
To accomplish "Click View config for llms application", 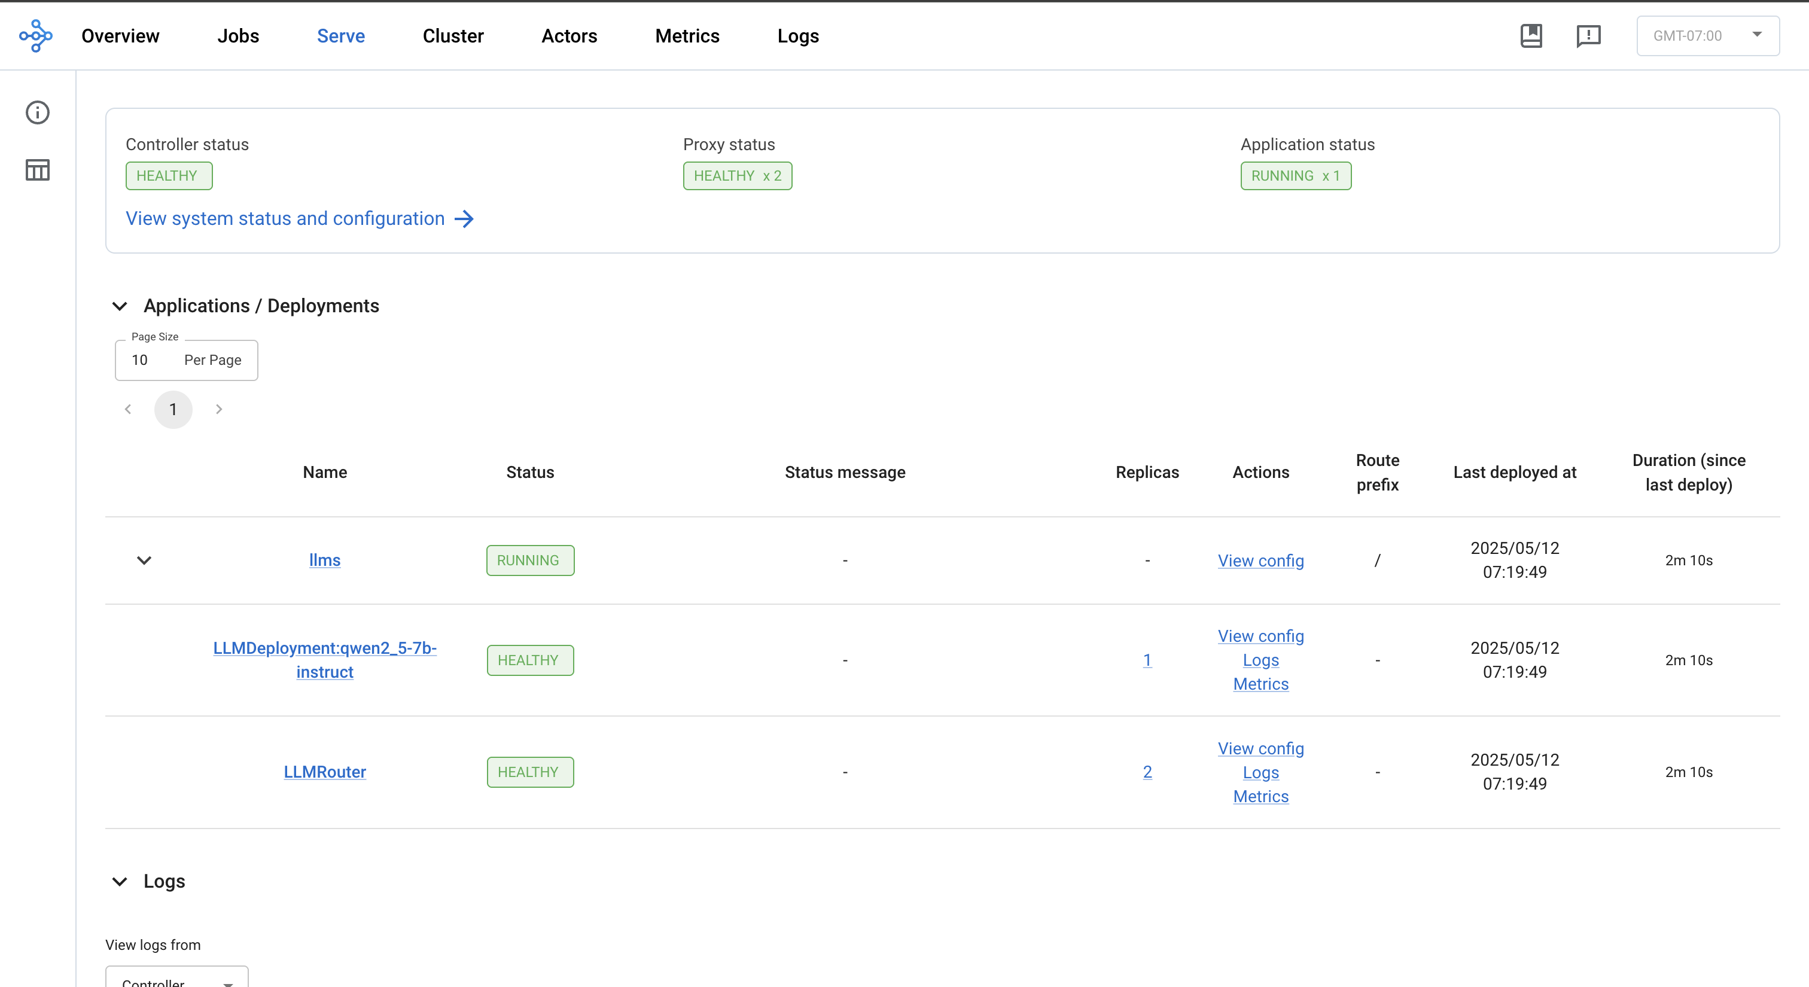I will point(1260,561).
